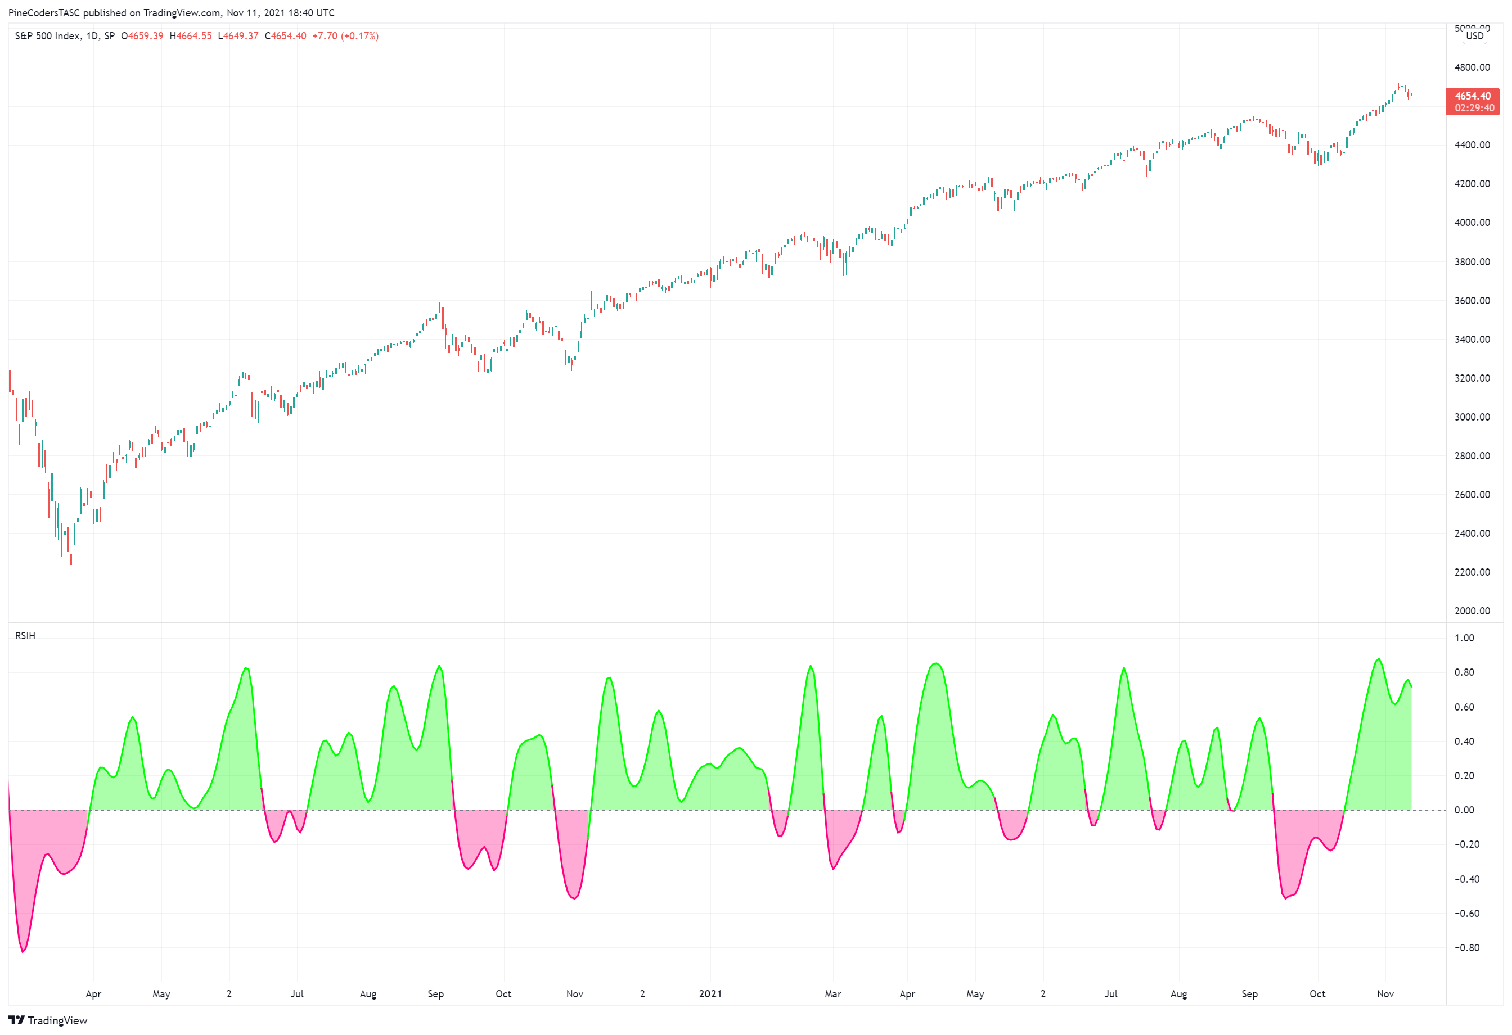Click the 0.60 RSIH scale label
This screenshot has height=1035, width=1512.
[x=1465, y=707]
